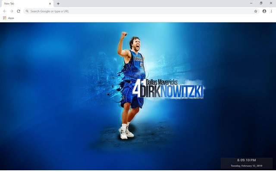Image resolution: width=276 pixels, height=172 pixels.
Task: Restore down the browser window
Action: (x=261, y=3)
